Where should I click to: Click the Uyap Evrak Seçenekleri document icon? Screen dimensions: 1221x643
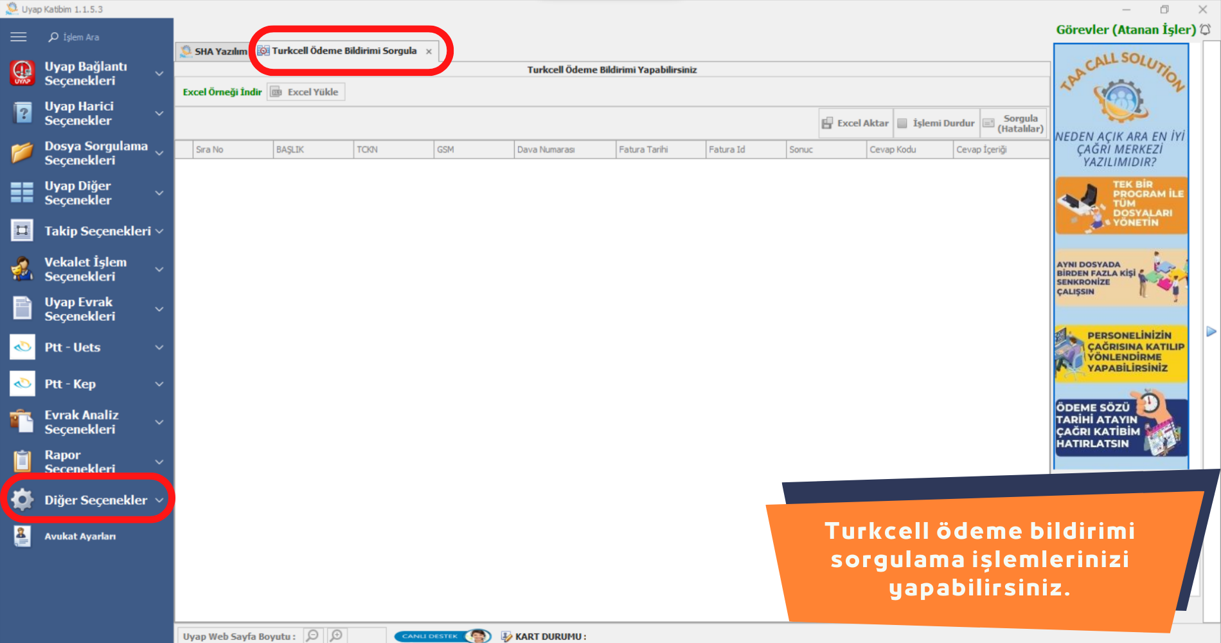22,309
